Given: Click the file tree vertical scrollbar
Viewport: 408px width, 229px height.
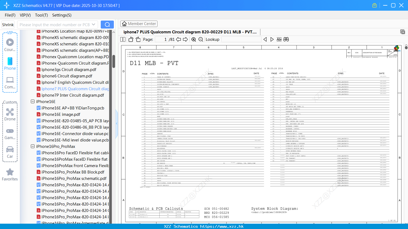Looking at the screenshot, I should [x=114, y=61].
